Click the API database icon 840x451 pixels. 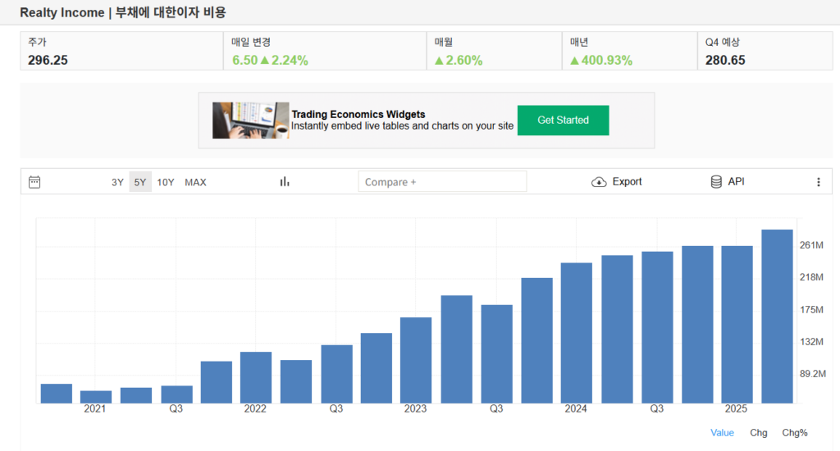716,182
